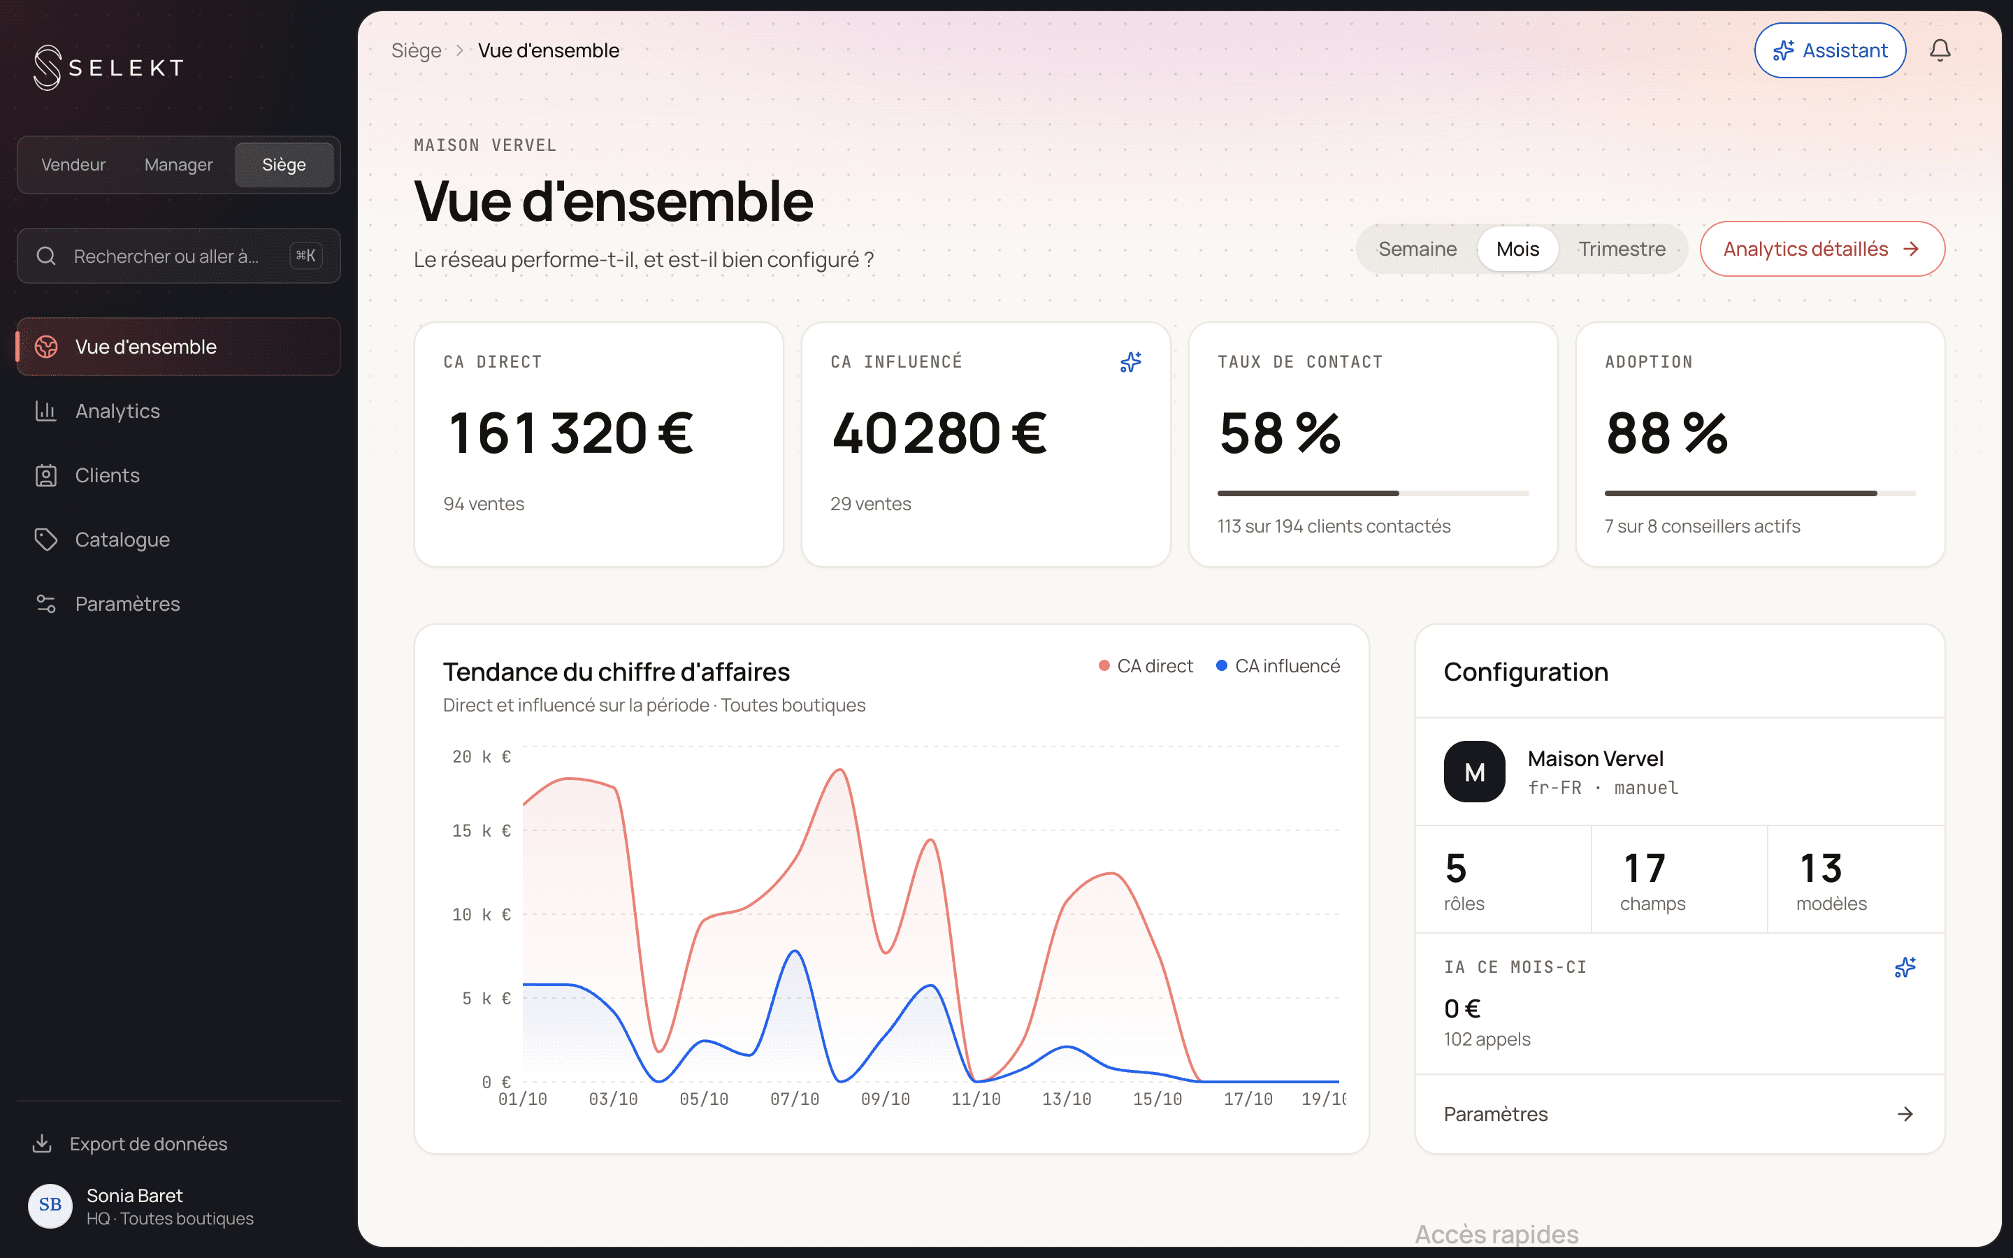Switch to the Vendeur role
The width and height of the screenshot is (2013, 1258).
coord(73,165)
